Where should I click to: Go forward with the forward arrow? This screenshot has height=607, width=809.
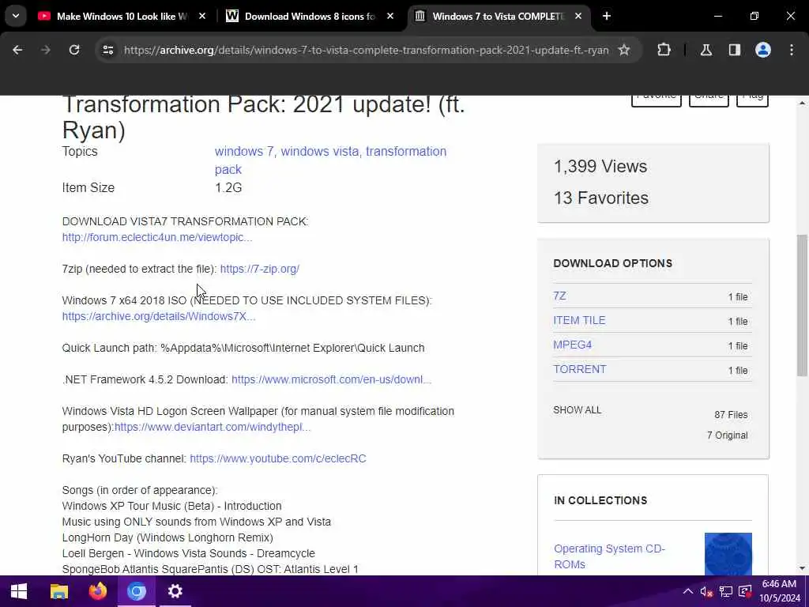[x=46, y=50]
